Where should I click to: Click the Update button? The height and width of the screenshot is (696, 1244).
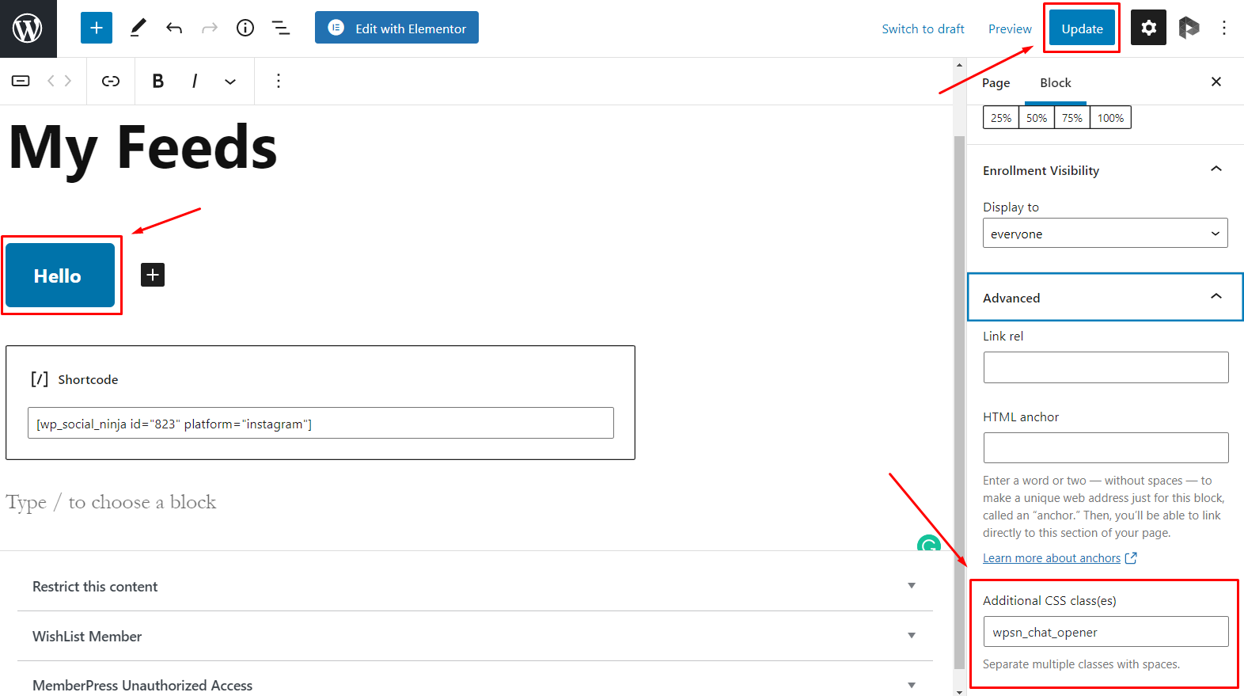click(1082, 29)
